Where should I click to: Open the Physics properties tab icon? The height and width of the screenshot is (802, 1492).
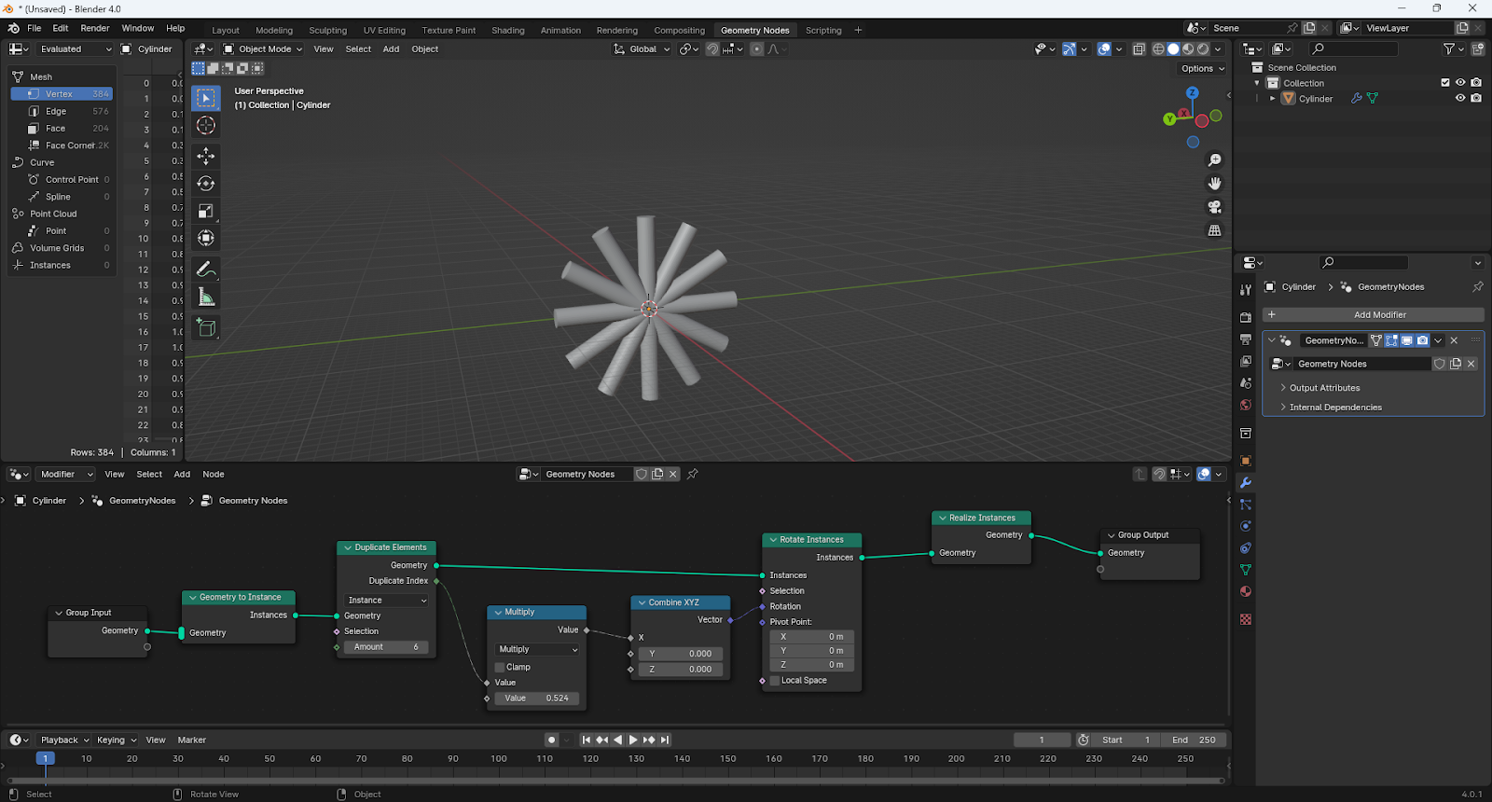click(1246, 526)
